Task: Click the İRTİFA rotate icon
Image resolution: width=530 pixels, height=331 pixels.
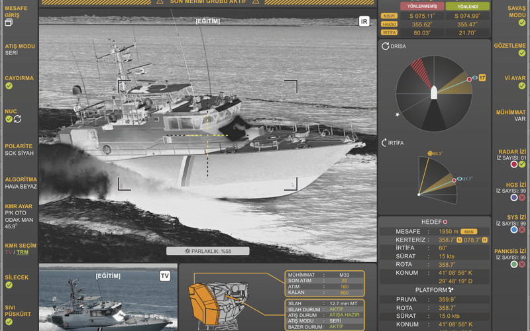Action: 384,142
